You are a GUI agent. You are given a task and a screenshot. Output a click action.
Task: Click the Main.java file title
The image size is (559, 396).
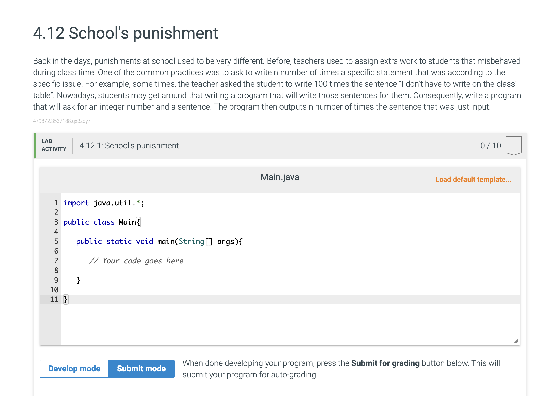coord(279,177)
